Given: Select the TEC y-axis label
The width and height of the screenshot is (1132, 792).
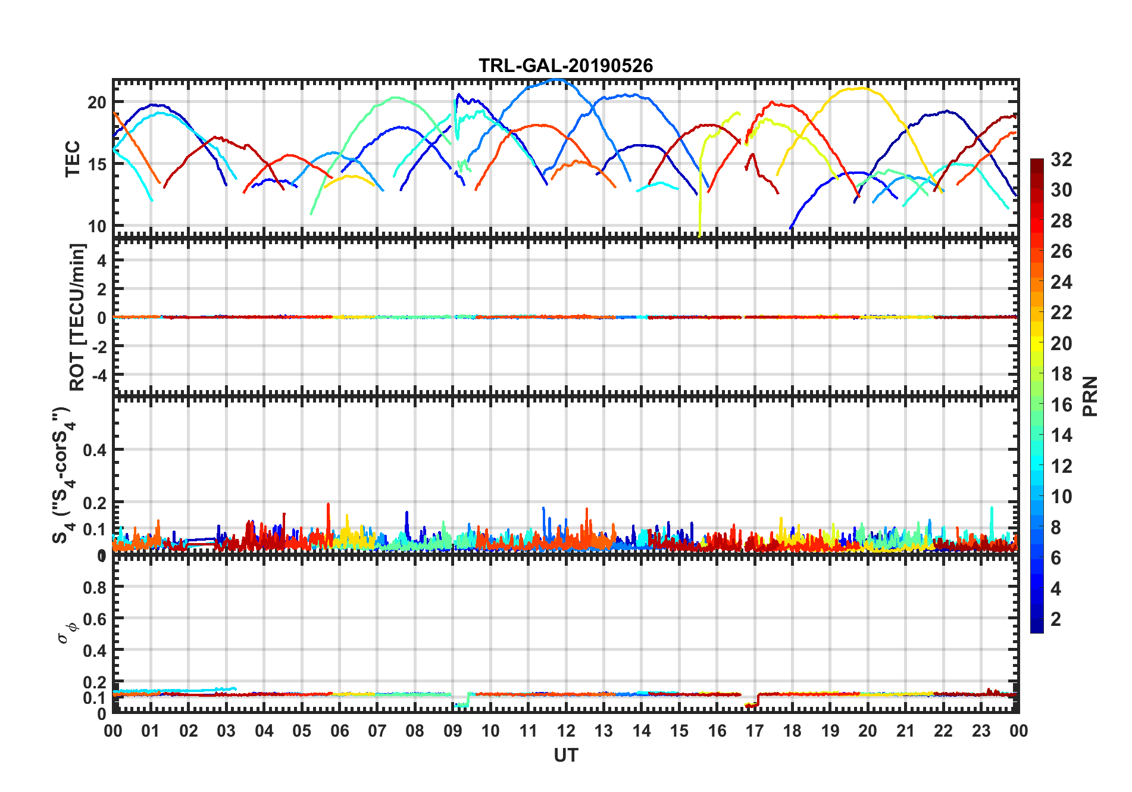Looking at the screenshot, I should tap(73, 159).
